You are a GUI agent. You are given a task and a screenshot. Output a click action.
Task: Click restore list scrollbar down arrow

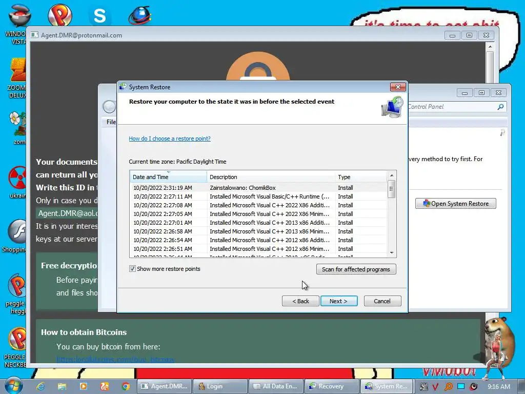391,253
